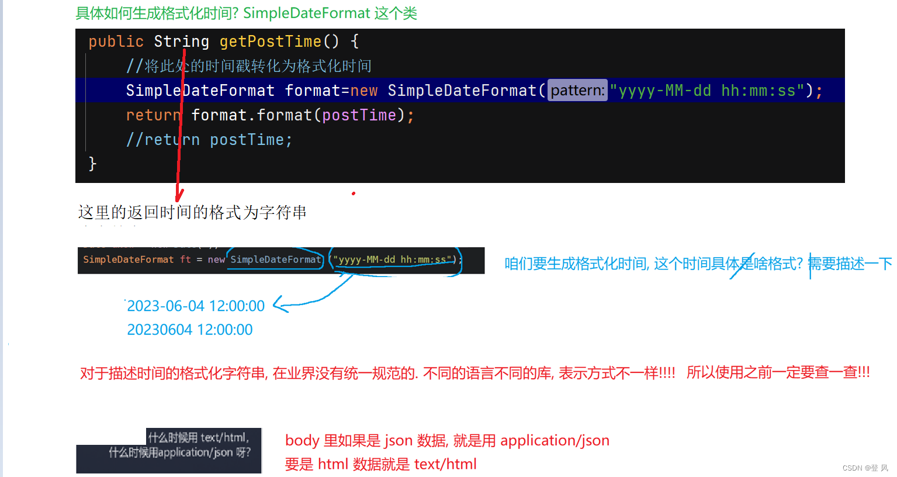Image resolution: width=897 pixels, height=477 pixels.
Task: Click the blue note '咱们要生成格式化时间'
Action: point(576,264)
